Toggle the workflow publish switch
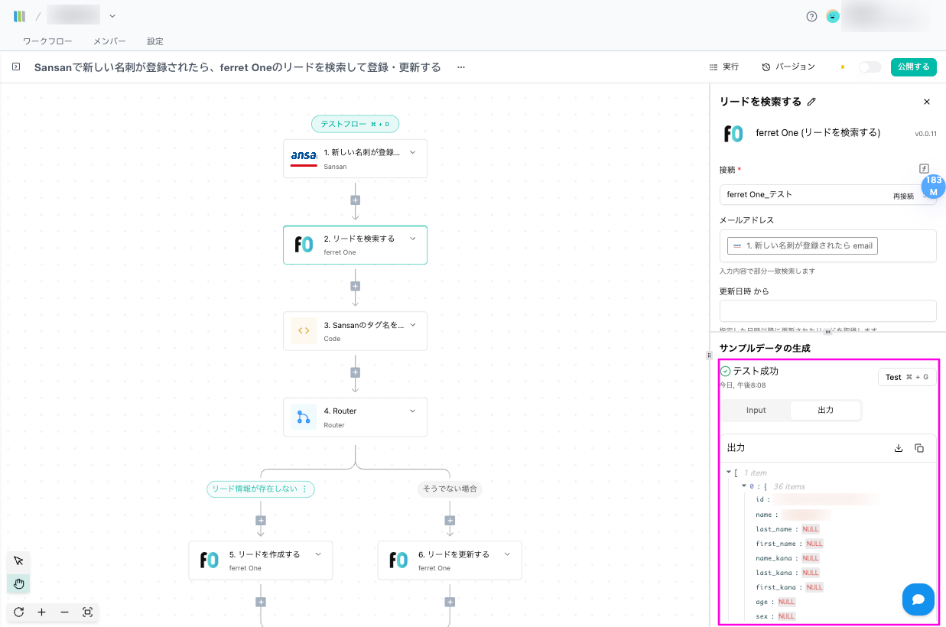The width and height of the screenshot is (946, 627). [x=870, y=67]
